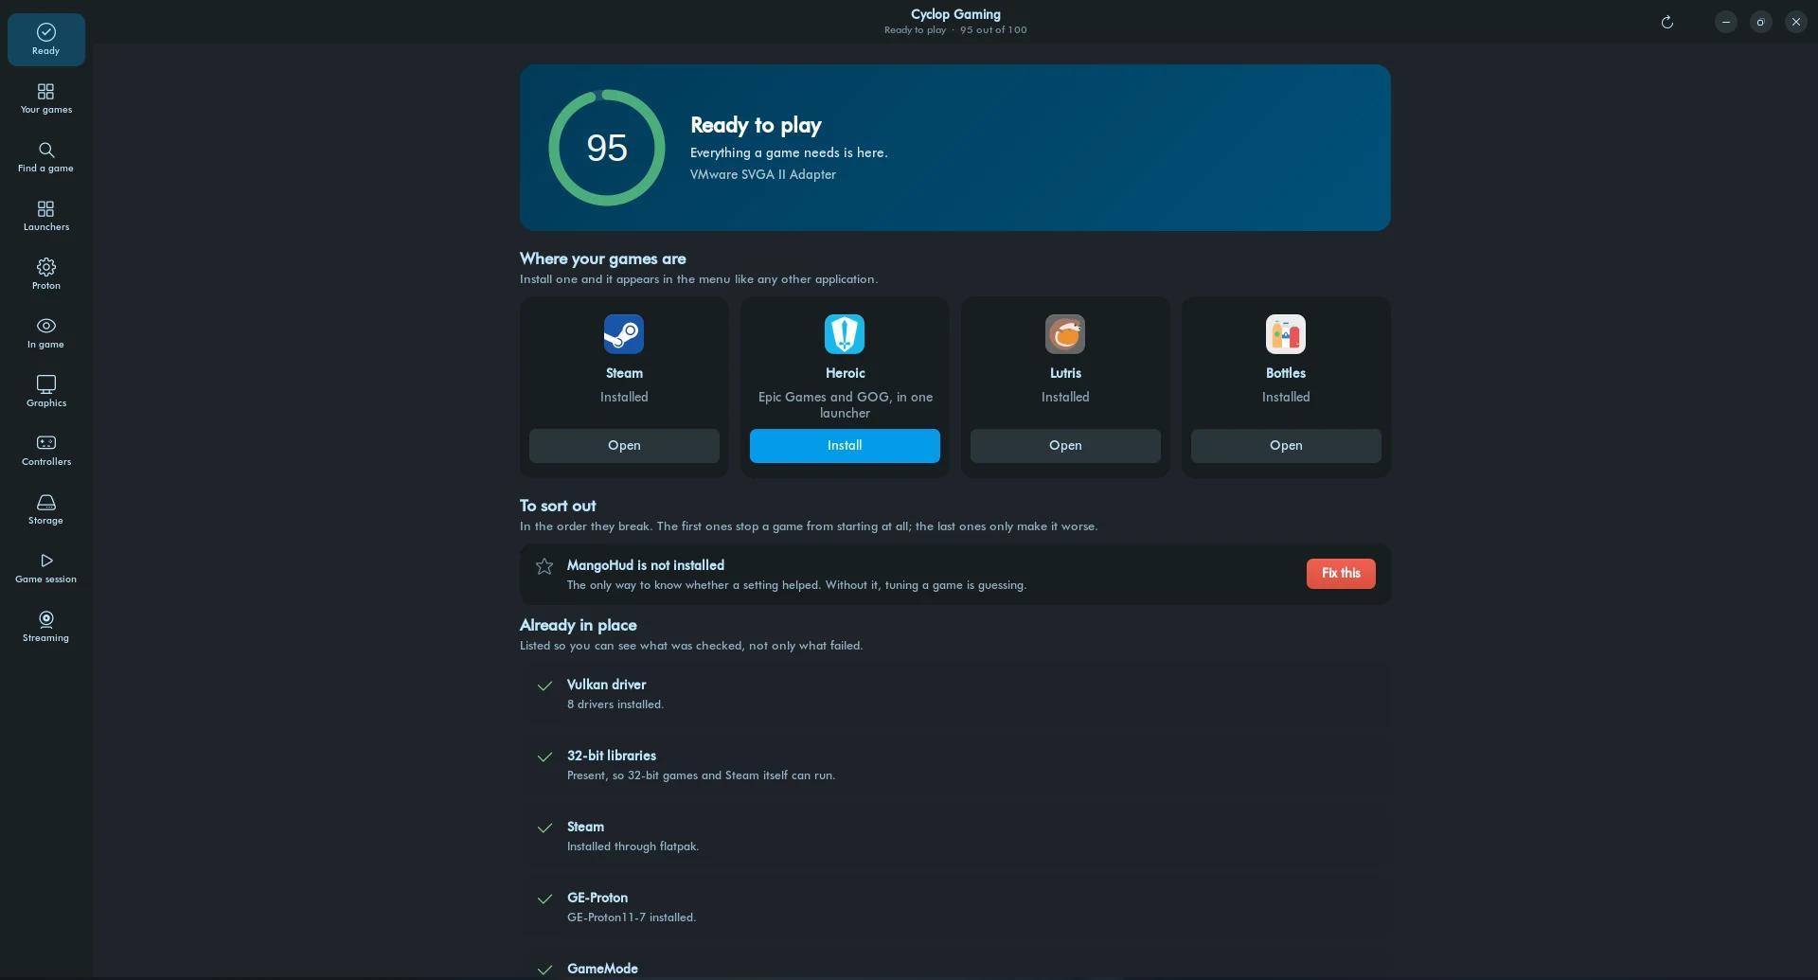Open the Storage section

tap(45, 509)
